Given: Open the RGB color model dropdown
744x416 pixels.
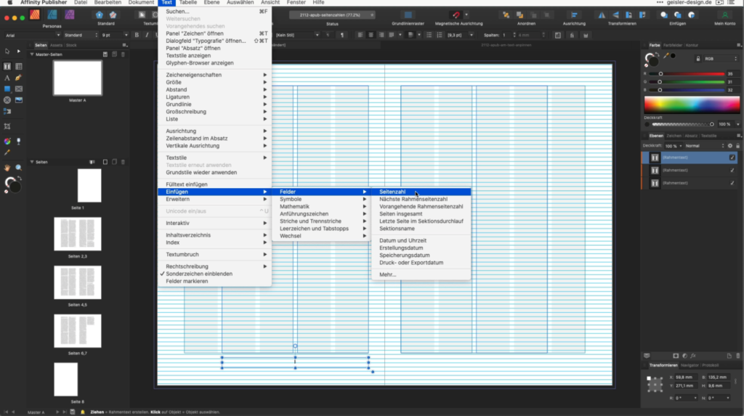Looking at the screenshot, I should pyautogui.click(x=721, y=59).
